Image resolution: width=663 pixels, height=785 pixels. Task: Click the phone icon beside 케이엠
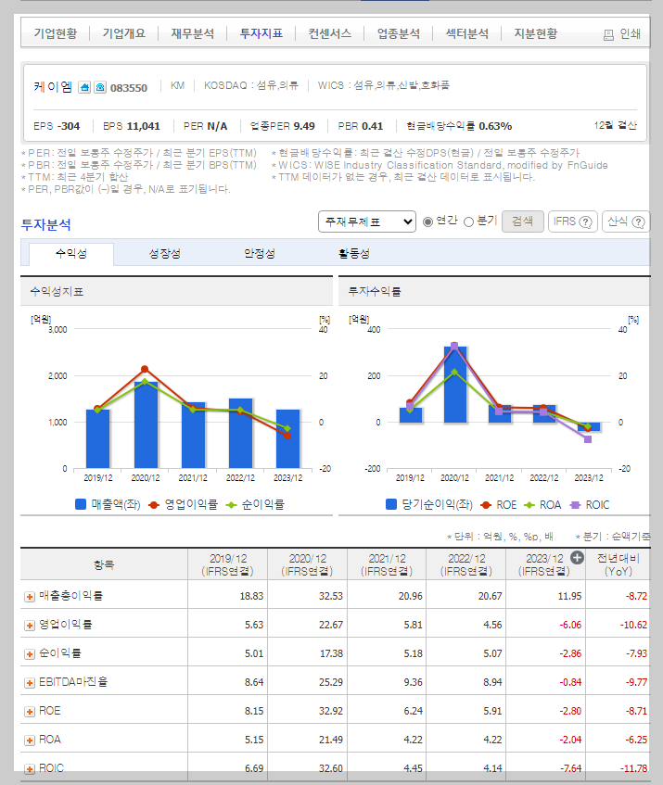[x=100, y=88]
